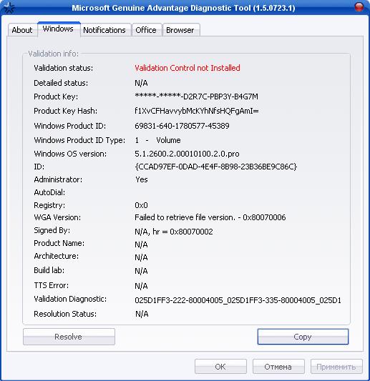This screenshot has width=370, height=381.
Task: Click the 'WGA Version:' label
Action: [57, 217]
